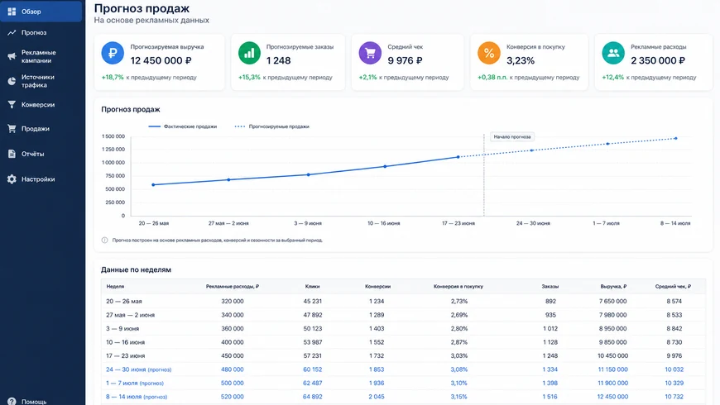Select the 10 — 16 июня table row label
Screen dimensions: 720x405
125,342
